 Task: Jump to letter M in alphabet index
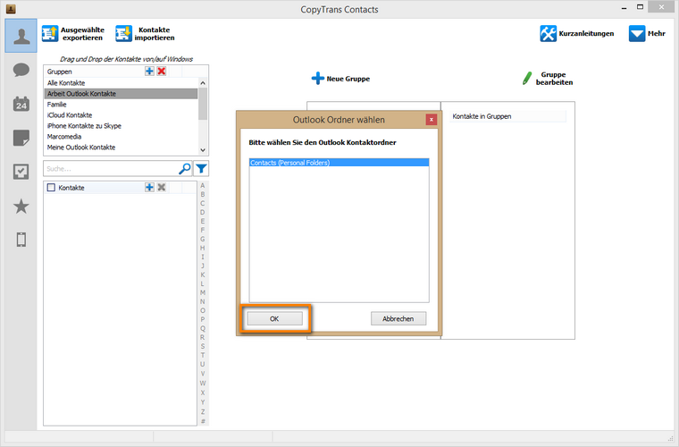[203, 293]
